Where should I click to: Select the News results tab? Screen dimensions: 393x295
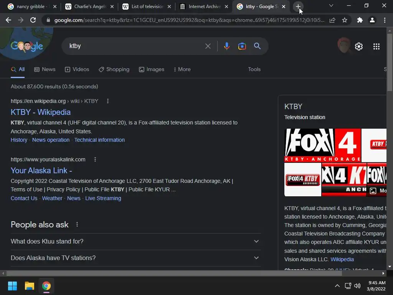point(45,70)
